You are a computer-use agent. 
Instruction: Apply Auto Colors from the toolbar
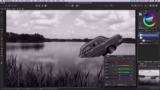point(42,6)
